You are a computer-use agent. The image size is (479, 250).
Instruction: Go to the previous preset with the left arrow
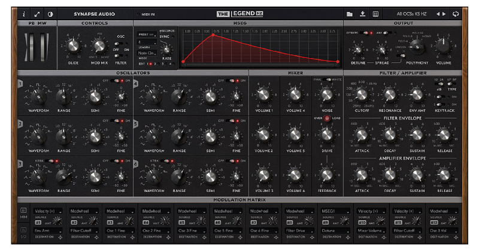click(x=438, y=14)
